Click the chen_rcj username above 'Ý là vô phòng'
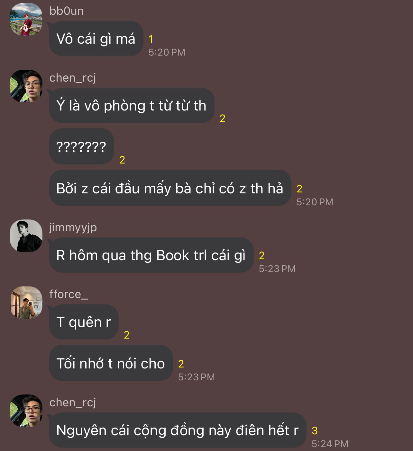 [73, 78]
